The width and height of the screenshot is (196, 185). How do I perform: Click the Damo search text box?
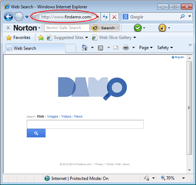pyautogui.click(x=85, y=124)
